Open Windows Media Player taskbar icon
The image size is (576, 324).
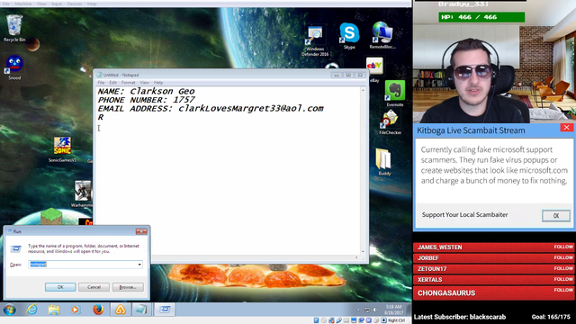[x=76, y=310]
